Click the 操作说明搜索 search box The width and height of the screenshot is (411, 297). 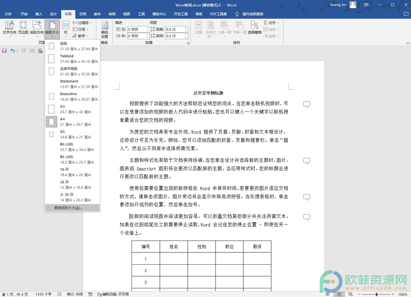(x=253, y=14)
